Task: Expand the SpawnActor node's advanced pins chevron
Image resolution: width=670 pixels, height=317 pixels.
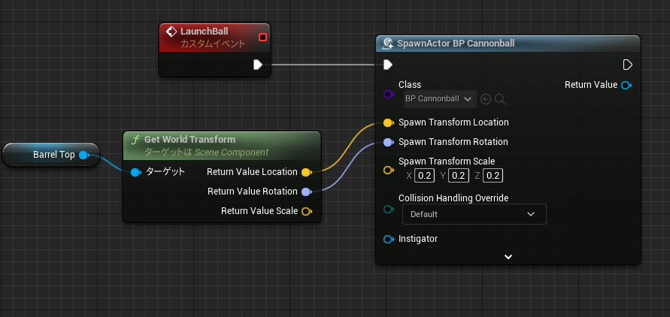Action: tap(508, 257)
